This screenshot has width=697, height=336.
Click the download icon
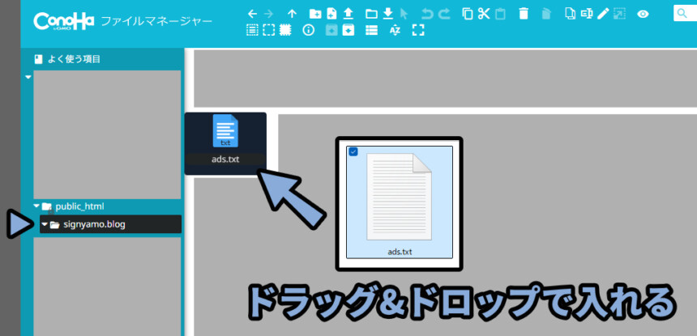[388, 14]
